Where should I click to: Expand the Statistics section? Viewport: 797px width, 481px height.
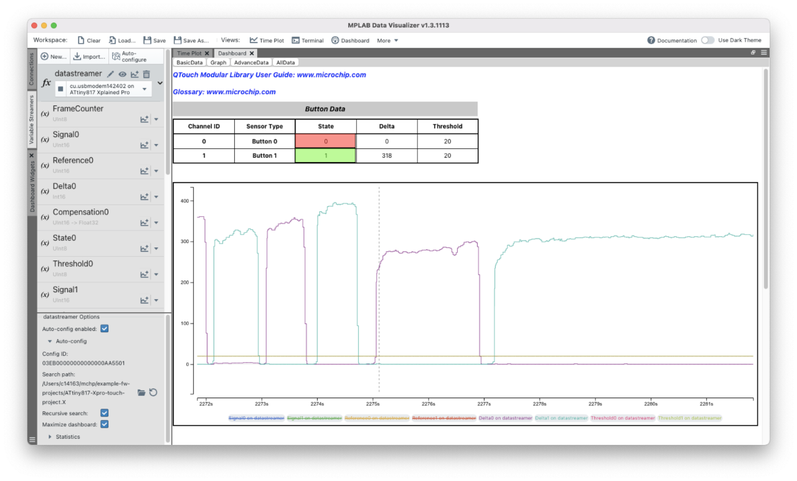(50, 437)
